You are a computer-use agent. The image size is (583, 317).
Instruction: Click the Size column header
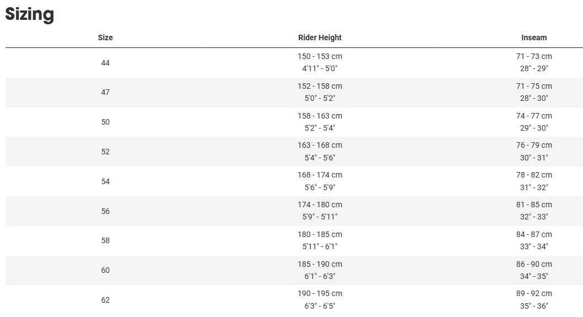tap(105, 37)
